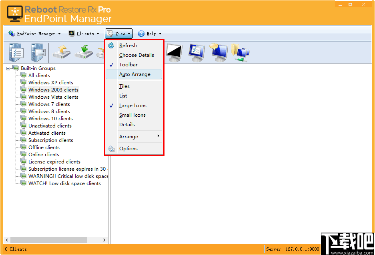Click the icon beside Activated clients

pyautogui.click(x=23, y=133)
